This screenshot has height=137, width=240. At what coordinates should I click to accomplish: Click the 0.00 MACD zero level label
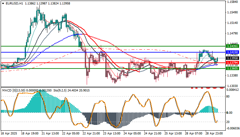(x=229, y=112)
